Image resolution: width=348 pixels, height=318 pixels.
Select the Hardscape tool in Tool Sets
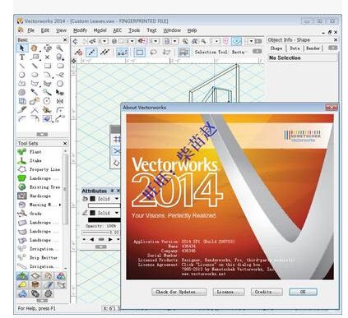(35, 196)
